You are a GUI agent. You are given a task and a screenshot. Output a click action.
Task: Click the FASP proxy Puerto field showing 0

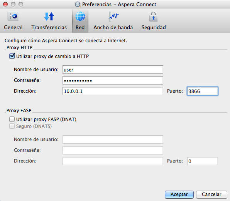[x=203, y=161]
